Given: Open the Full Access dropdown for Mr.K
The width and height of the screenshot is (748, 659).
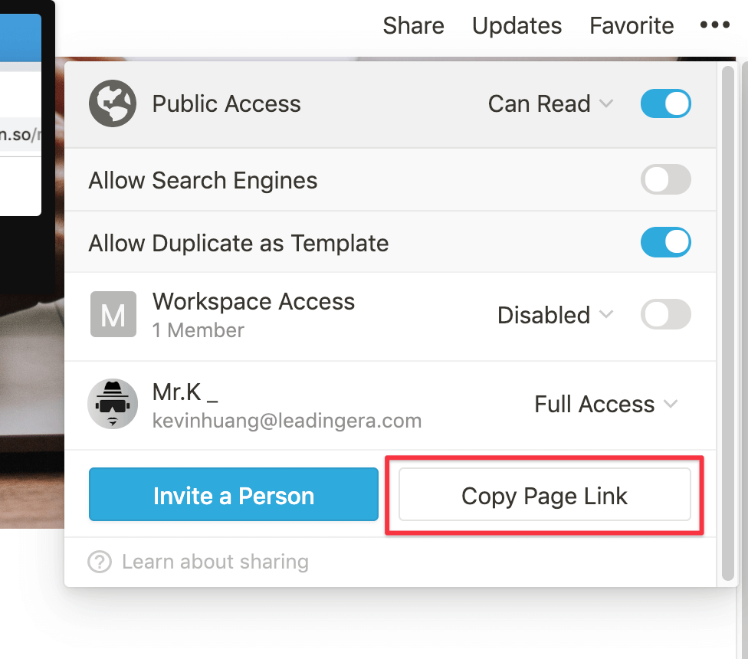Looking at the screenshot, I should click(x=606, y=404).
